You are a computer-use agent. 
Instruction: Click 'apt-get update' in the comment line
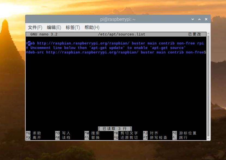coord(107,48)
